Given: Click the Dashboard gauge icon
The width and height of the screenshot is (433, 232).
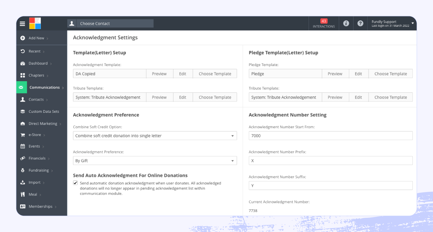Looking at the screenshot, I should tap(23, 63).
